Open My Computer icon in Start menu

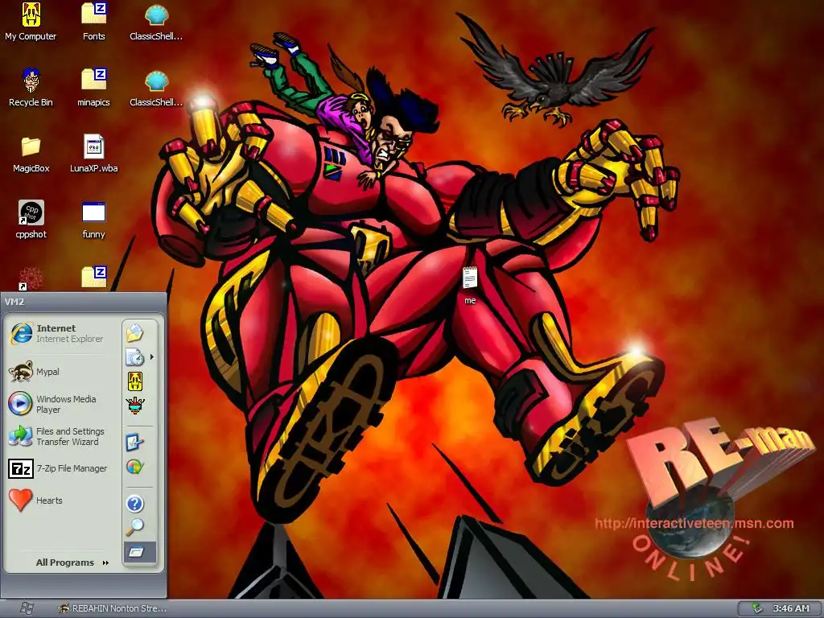135,381
